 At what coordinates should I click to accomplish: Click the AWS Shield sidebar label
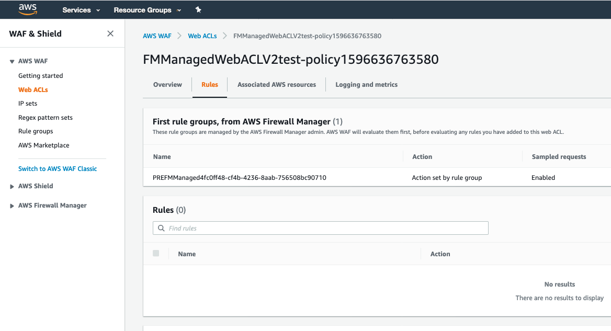tap(36, 186)
